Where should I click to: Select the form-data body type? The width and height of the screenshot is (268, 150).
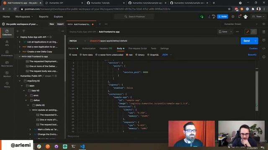(x=86, y=55)
